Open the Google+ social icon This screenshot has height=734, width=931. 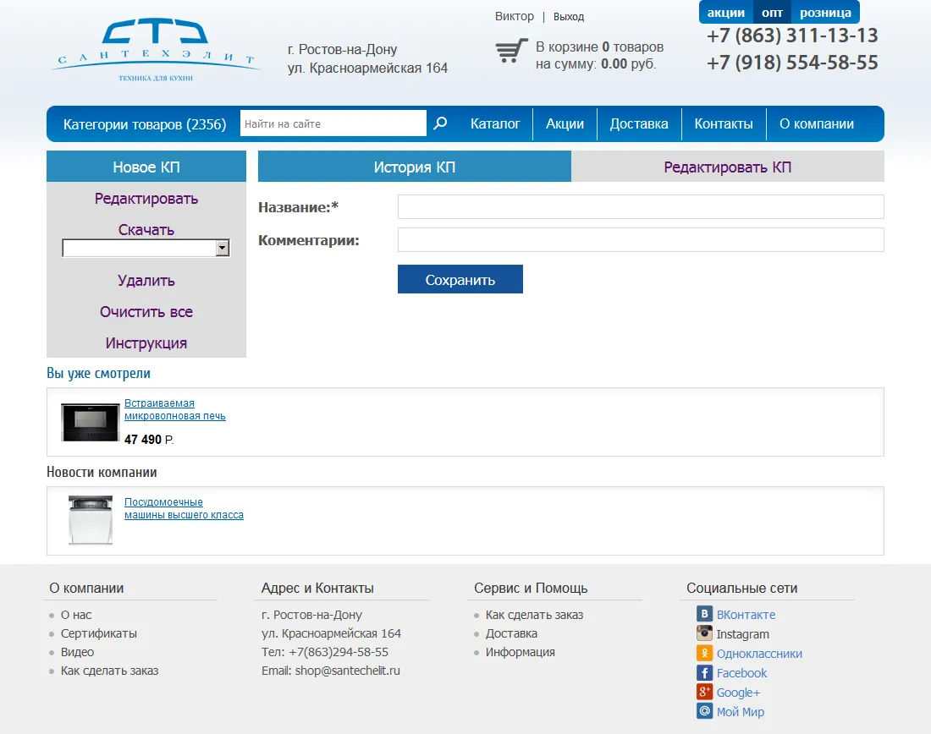(x=704, y=692)
